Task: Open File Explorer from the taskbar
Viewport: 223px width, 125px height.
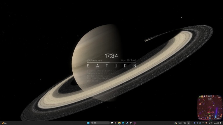Action: (x=119, y=123)
